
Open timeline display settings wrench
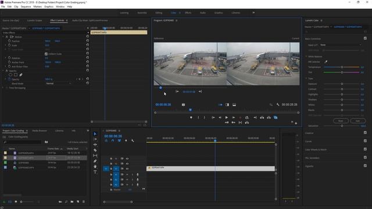133,140
